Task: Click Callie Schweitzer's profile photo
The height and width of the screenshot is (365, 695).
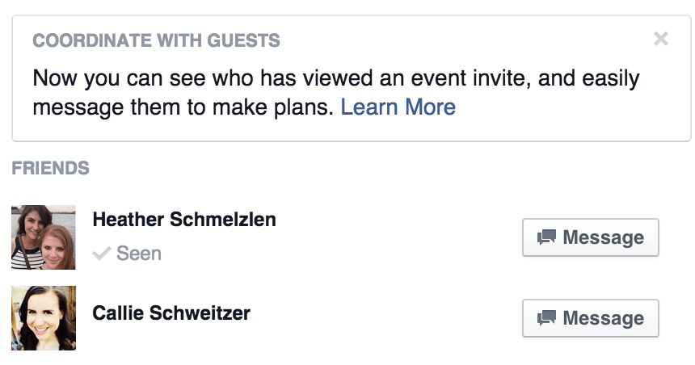Action: point(44,317)
